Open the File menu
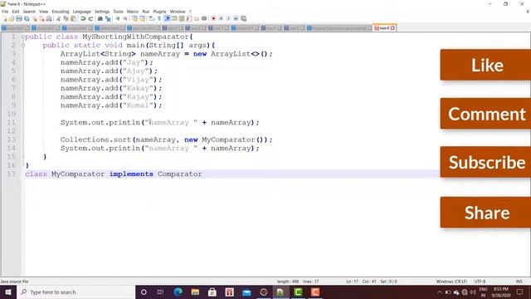Image resolution: width=531 pixels, height=299 pixels. point(5,12)
